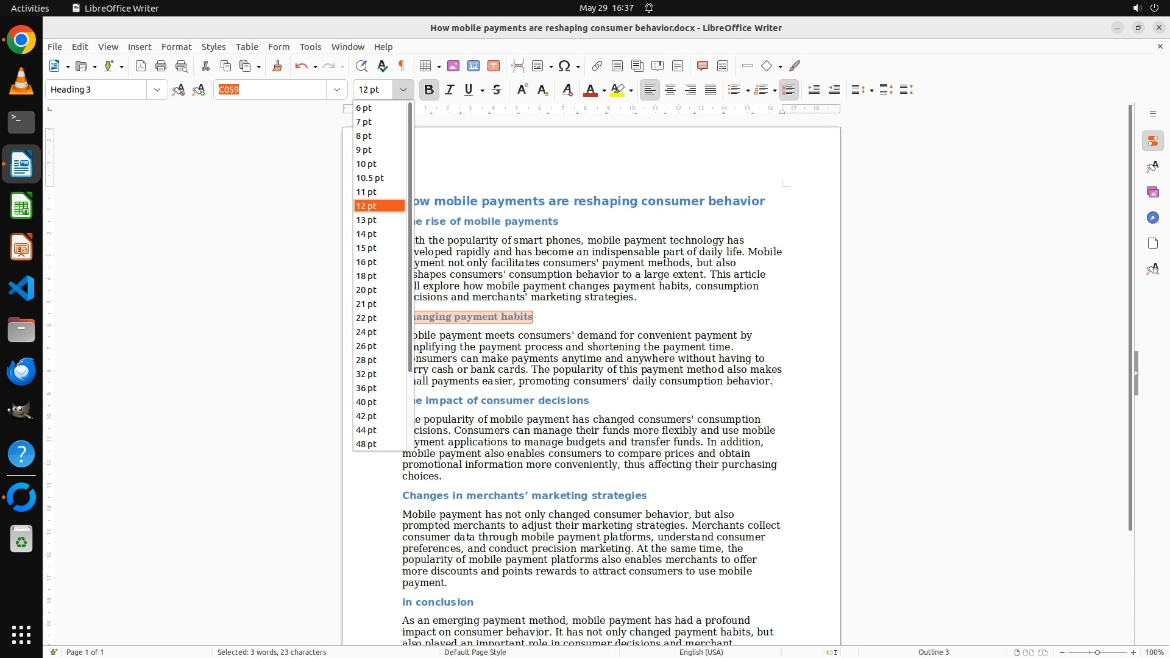This screenshot has height=658, width=1170.
Task: Open the Format menu
Action: click(x=176, y=46)
